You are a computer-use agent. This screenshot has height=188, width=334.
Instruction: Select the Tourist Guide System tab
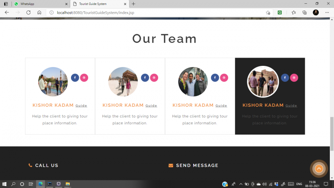[99, 4]
